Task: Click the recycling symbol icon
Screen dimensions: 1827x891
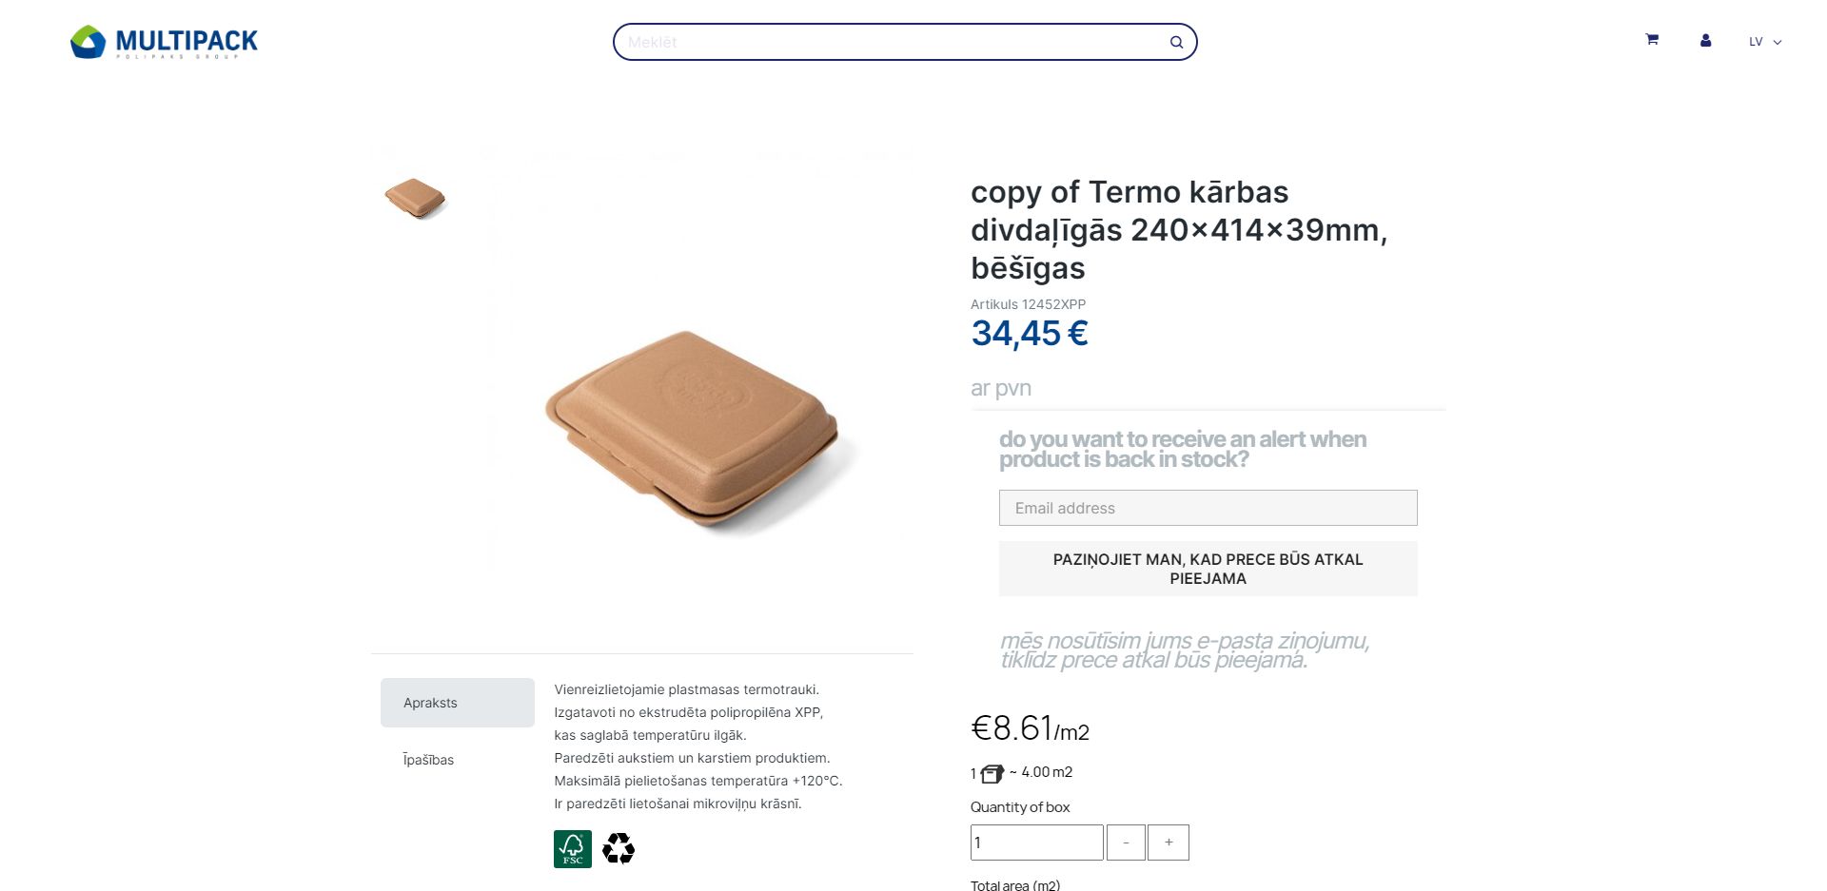Action: [x=619, y=848]
